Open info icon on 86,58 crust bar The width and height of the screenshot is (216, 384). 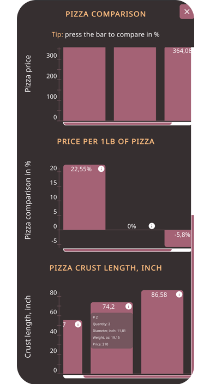(x=179, y=295)
